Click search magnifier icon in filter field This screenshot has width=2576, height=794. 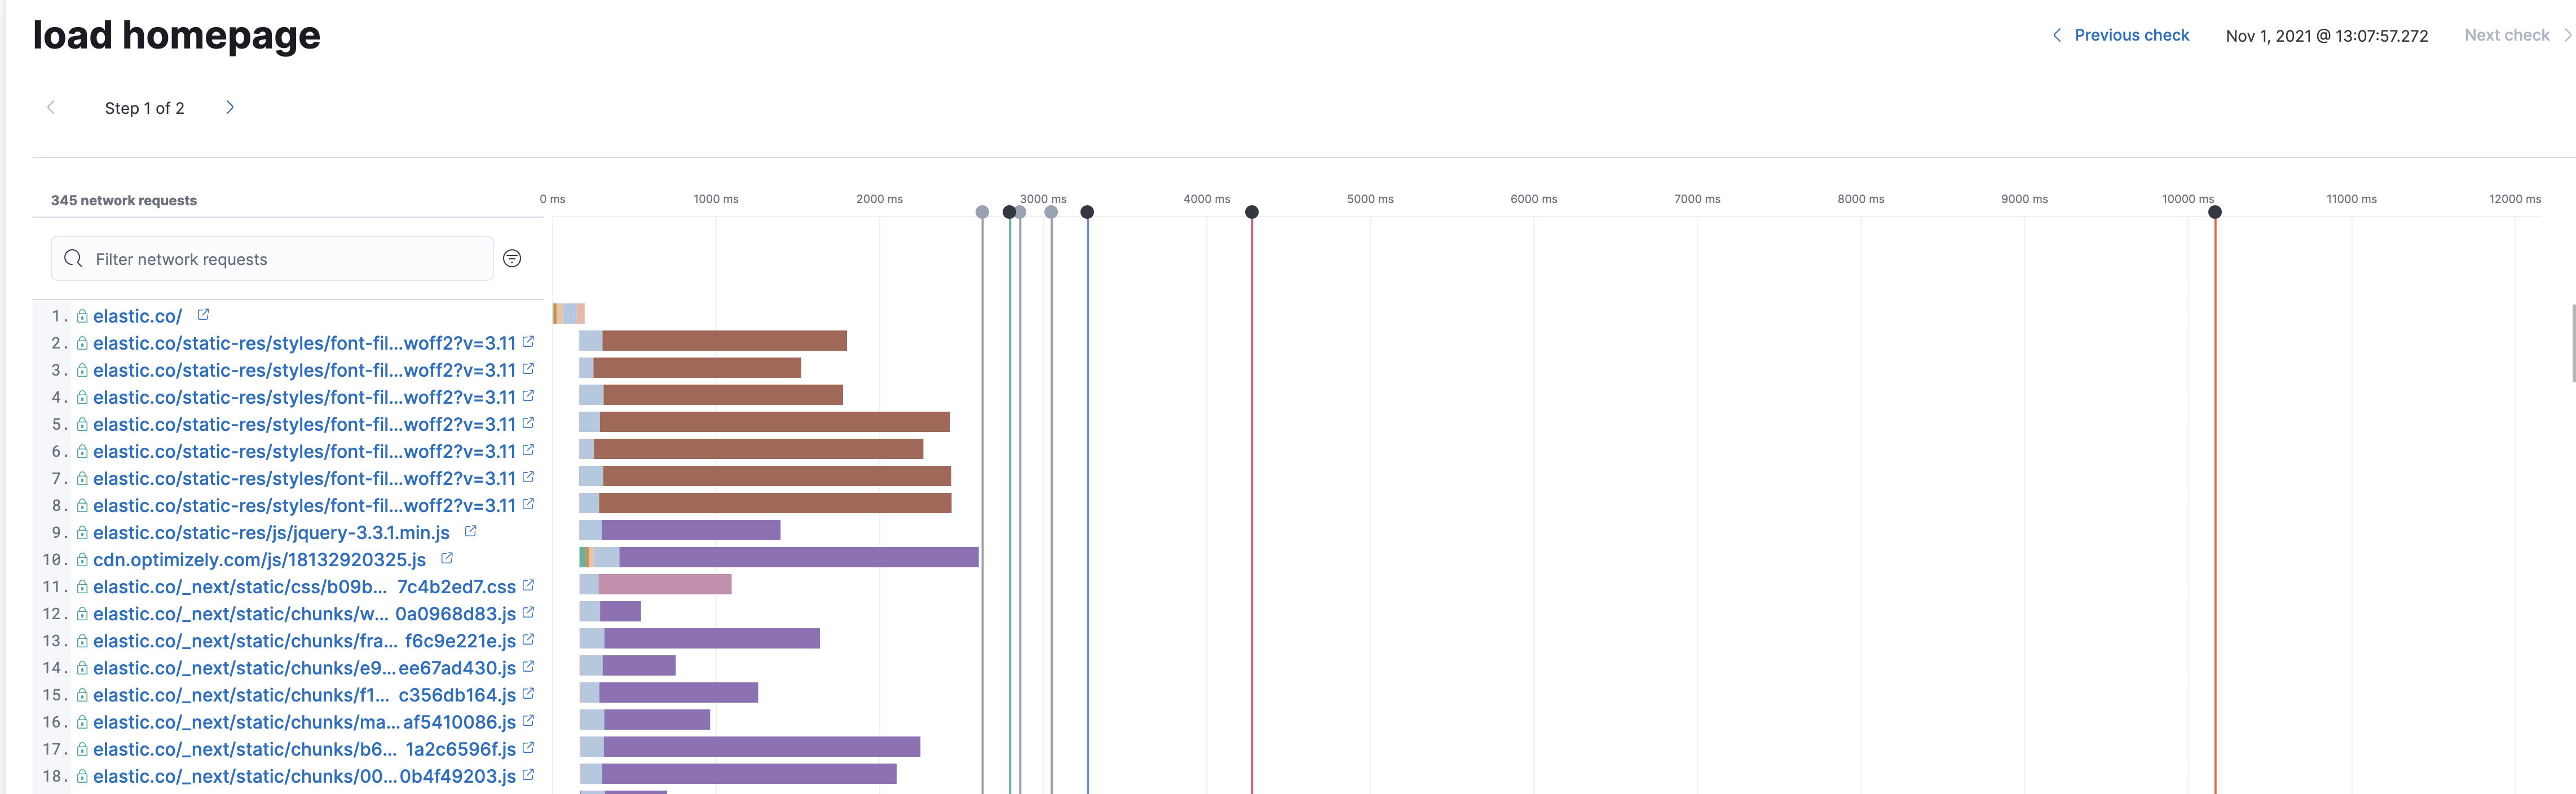[73, 258]
